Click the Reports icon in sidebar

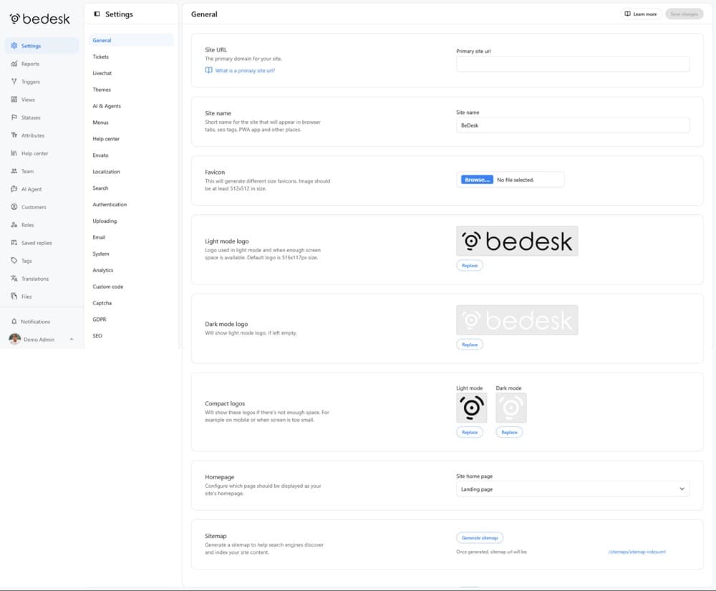click(14, 64)
